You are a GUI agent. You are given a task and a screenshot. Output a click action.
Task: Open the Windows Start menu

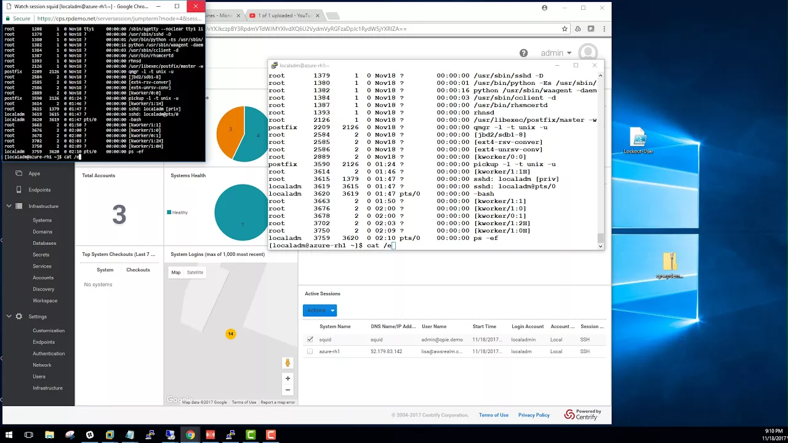pos(9,435)
